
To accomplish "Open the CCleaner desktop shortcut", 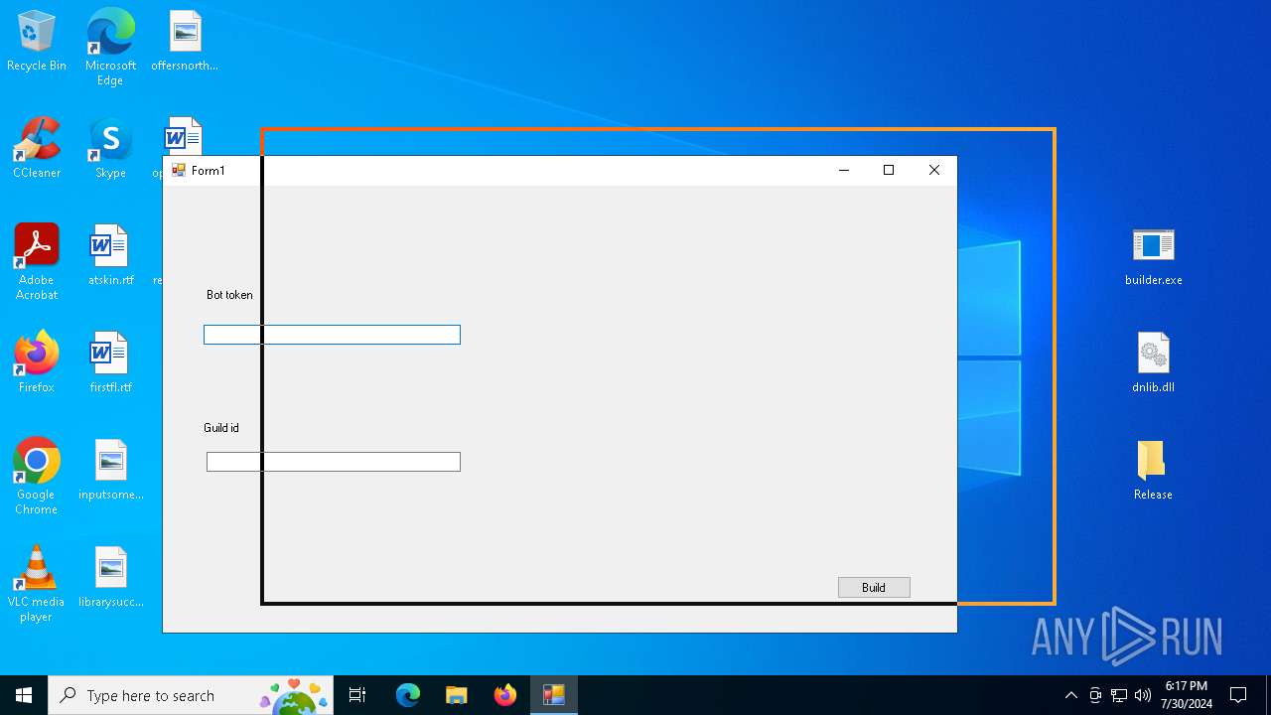I will (37, 149).
